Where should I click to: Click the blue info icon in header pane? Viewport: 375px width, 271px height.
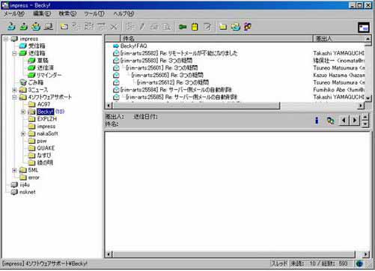pyautogui.click(x=317, y=121)
